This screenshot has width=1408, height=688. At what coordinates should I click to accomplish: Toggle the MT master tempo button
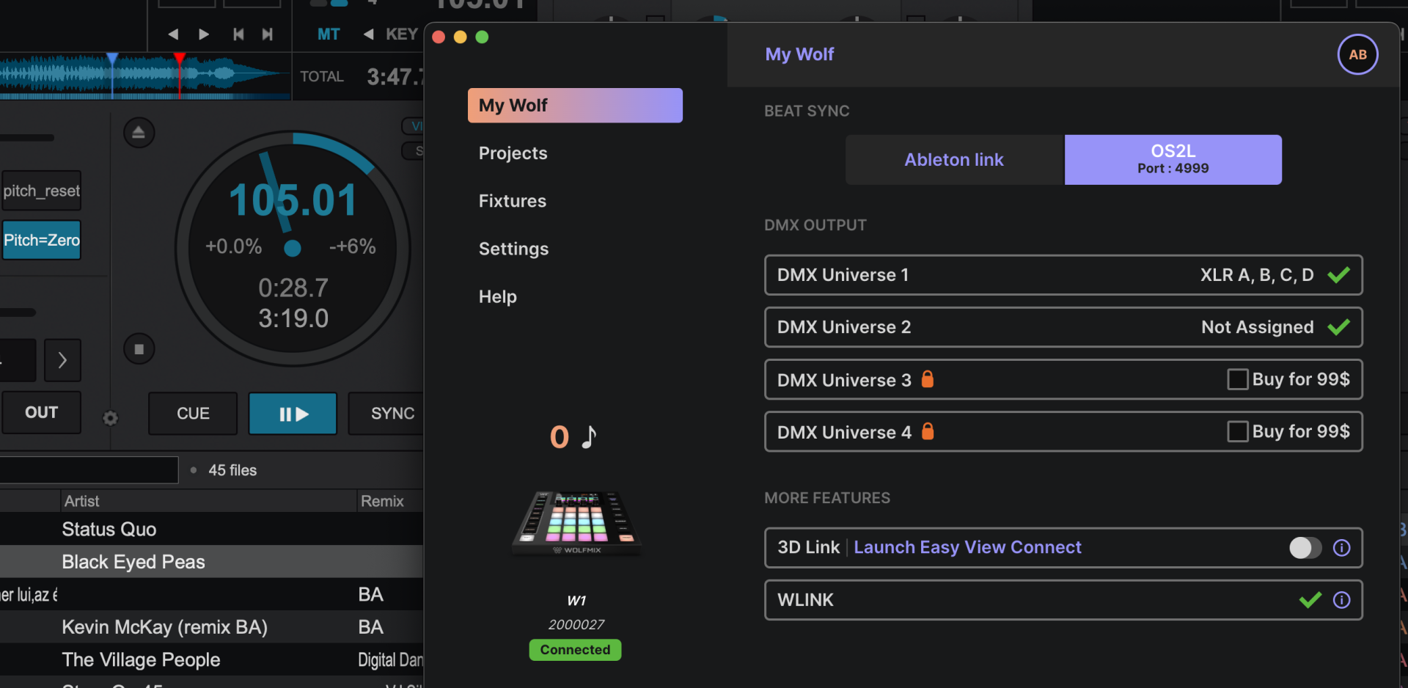coord(329,34)
